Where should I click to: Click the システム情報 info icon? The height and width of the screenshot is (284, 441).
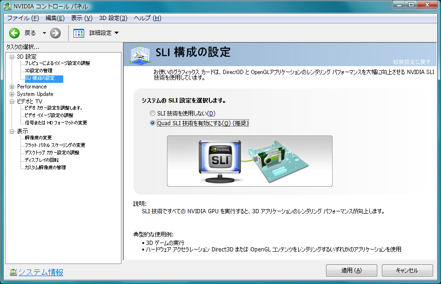point(13,272)
